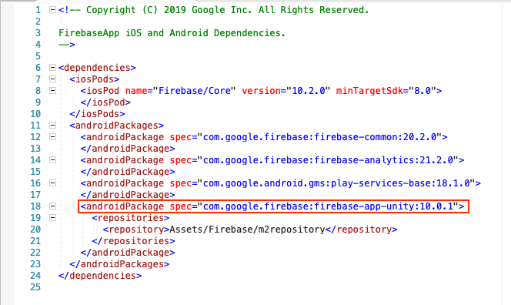
Task: Click the closing </androidPackage> tag on line 15
Action: pyautogui.click(x=128, y=172)
